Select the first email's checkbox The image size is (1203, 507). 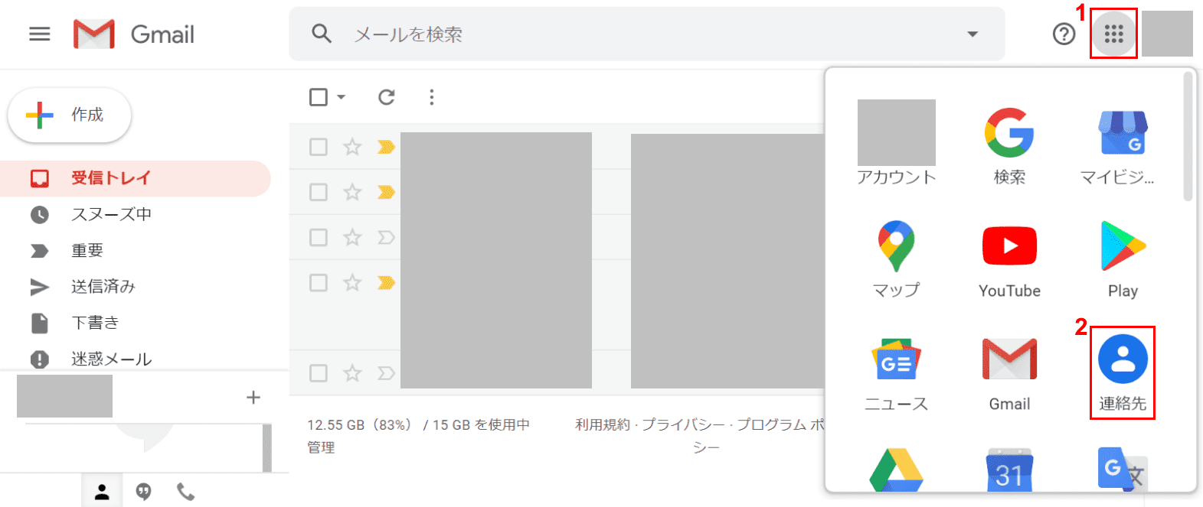(319, 147)
